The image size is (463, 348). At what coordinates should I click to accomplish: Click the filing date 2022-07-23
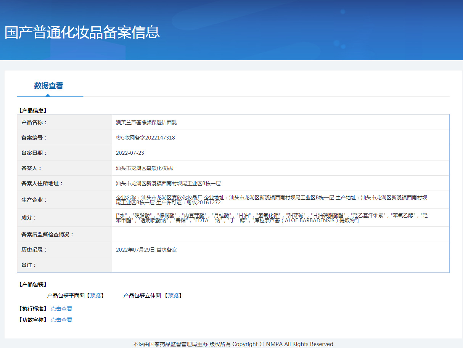click(x=130, y=153)
